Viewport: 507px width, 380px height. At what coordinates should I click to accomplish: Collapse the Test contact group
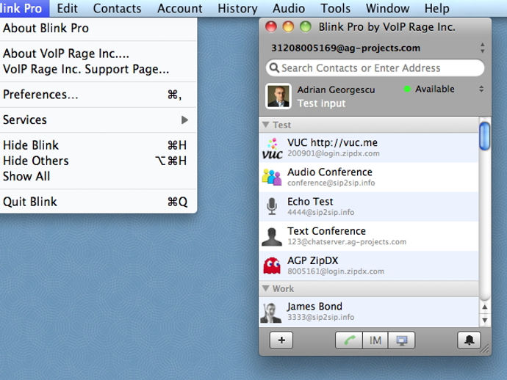coord(266,125)
